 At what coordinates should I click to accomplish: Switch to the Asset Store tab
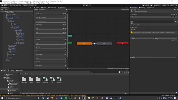(52, 8)
